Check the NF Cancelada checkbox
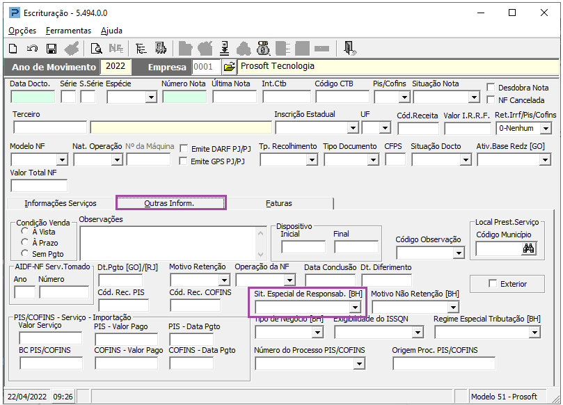Viewport: 563px width, 405px height. [x=491, y=100]
